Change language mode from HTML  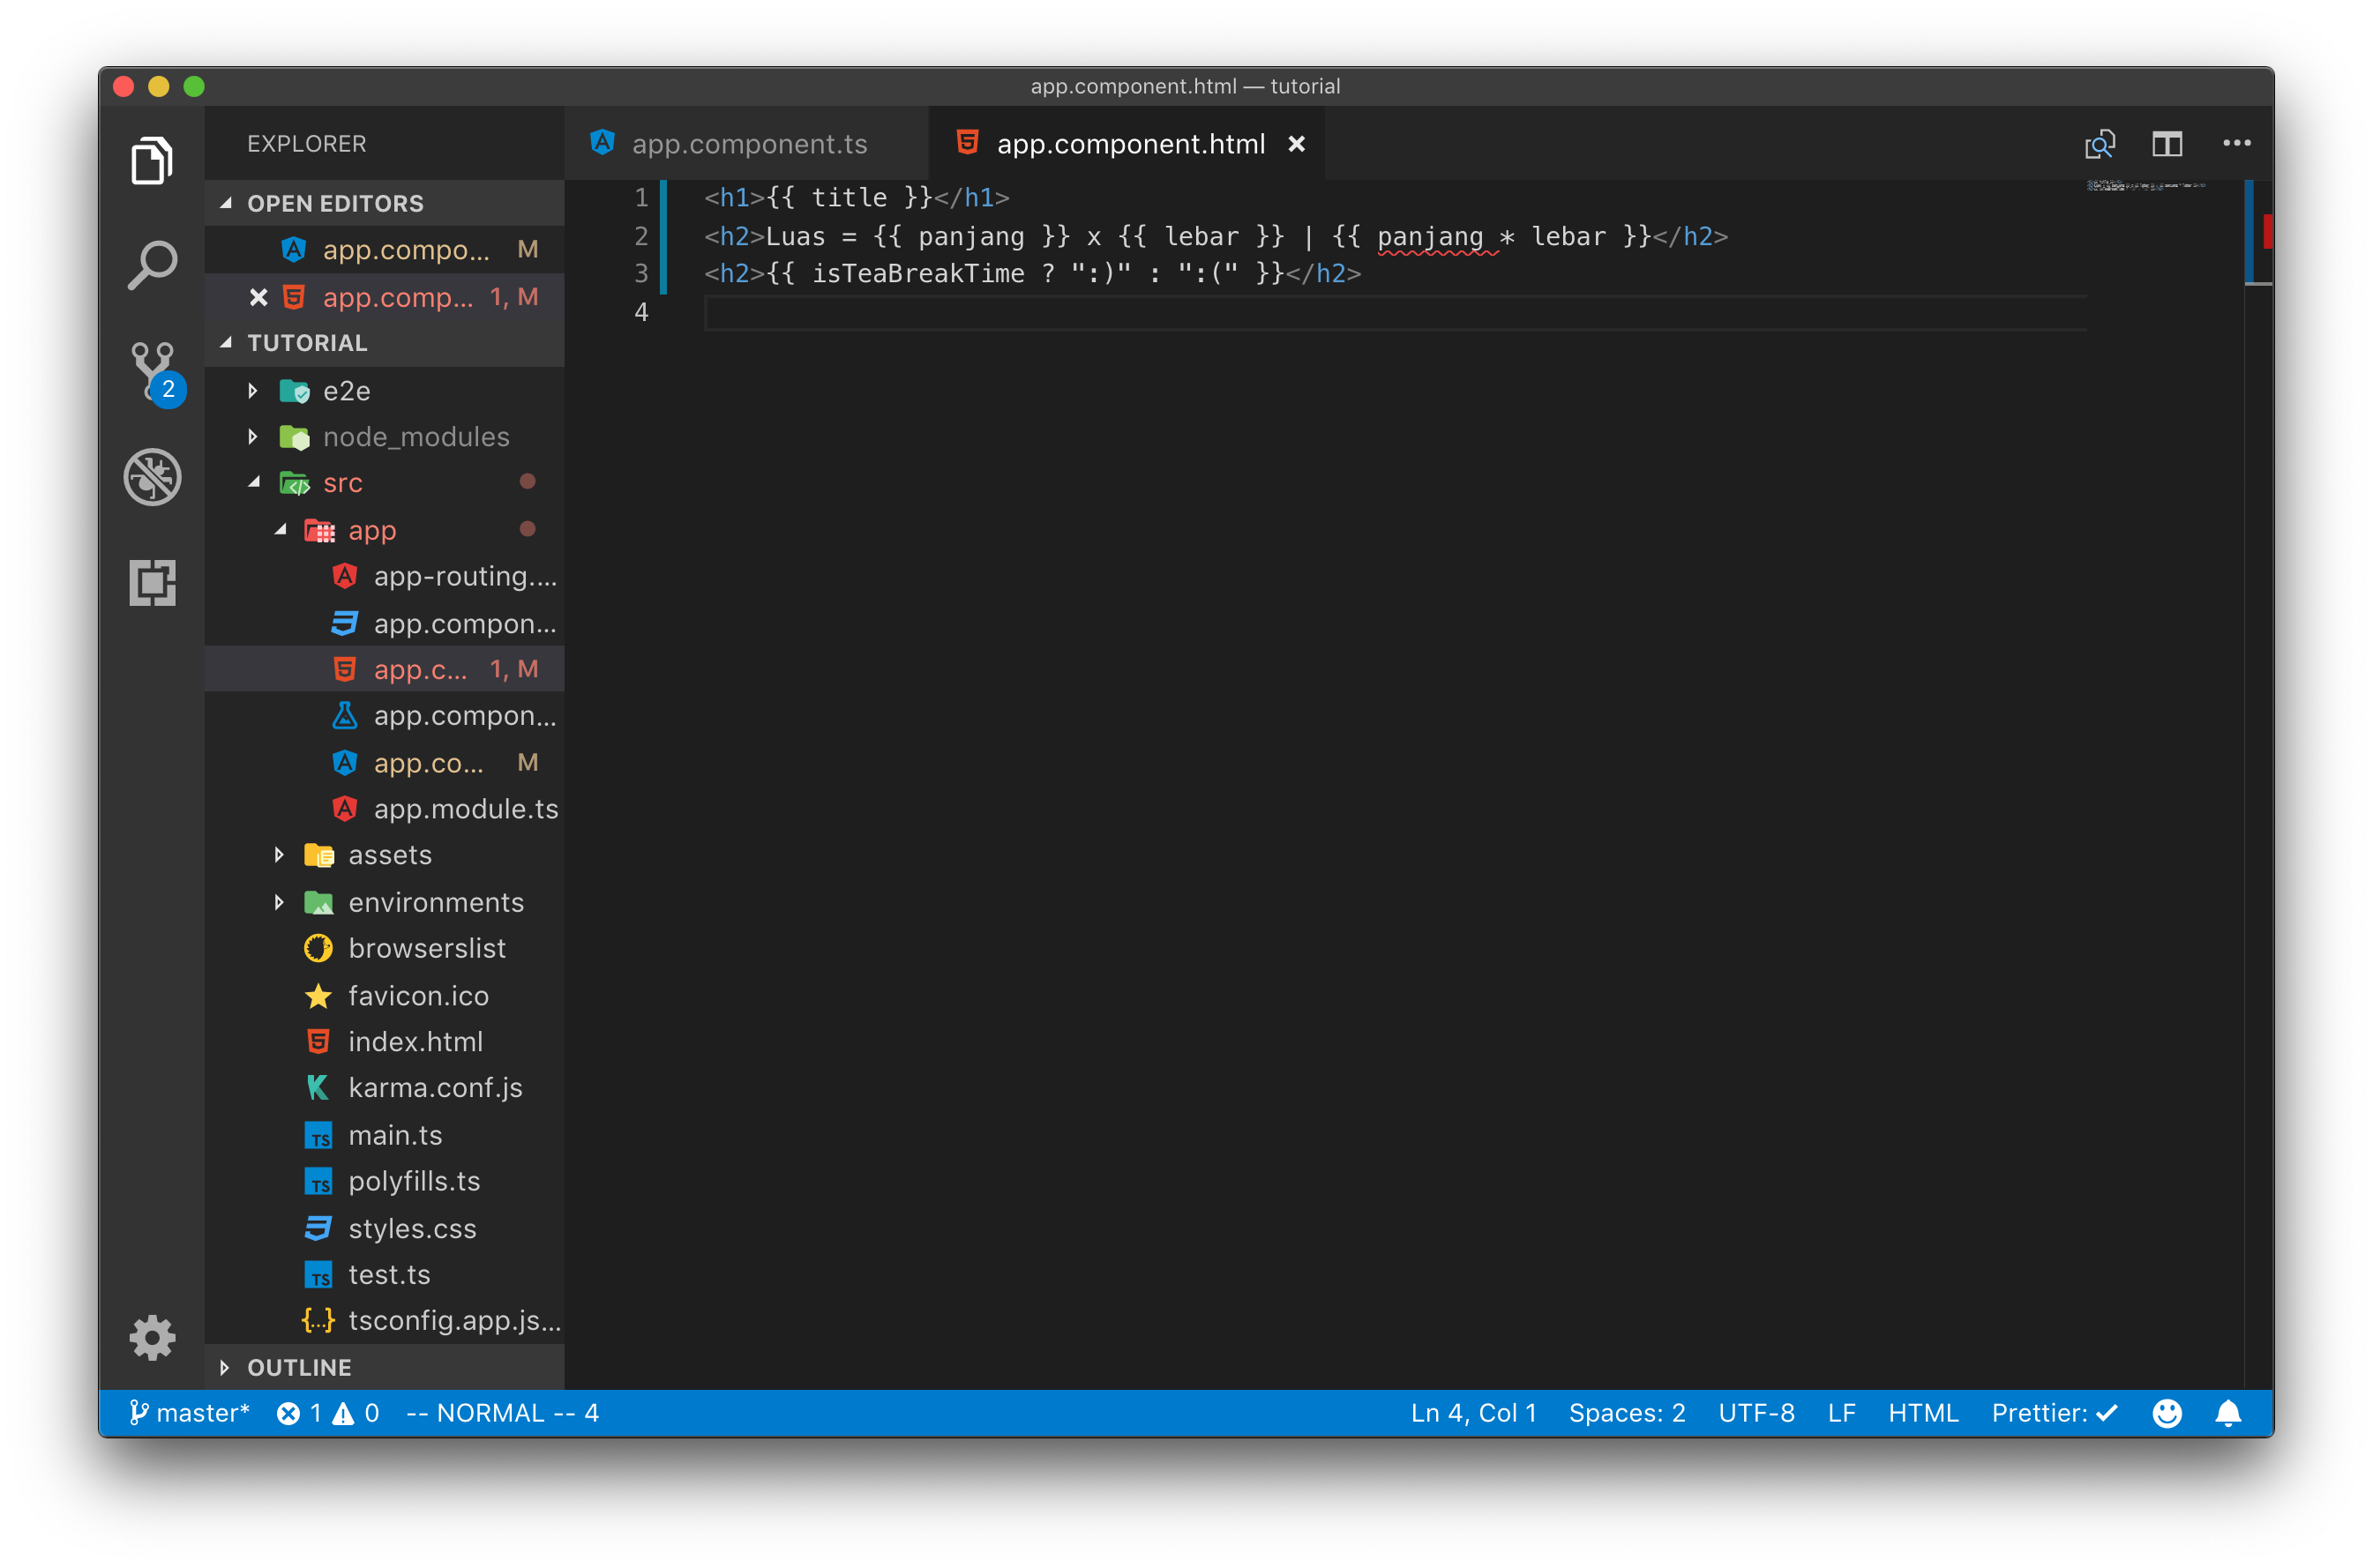pos(1922,1413)
